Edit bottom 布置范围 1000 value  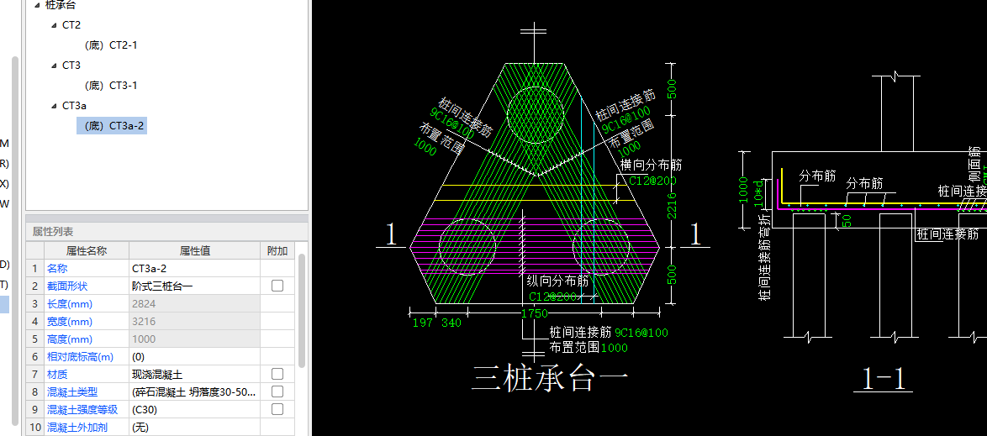click(x=615, y=347)
